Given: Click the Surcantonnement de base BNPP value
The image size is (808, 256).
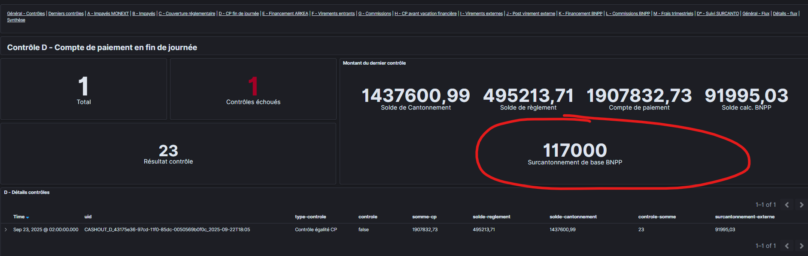Looking at the screenshot, I should pyautogui.click(x=574, y=151).
